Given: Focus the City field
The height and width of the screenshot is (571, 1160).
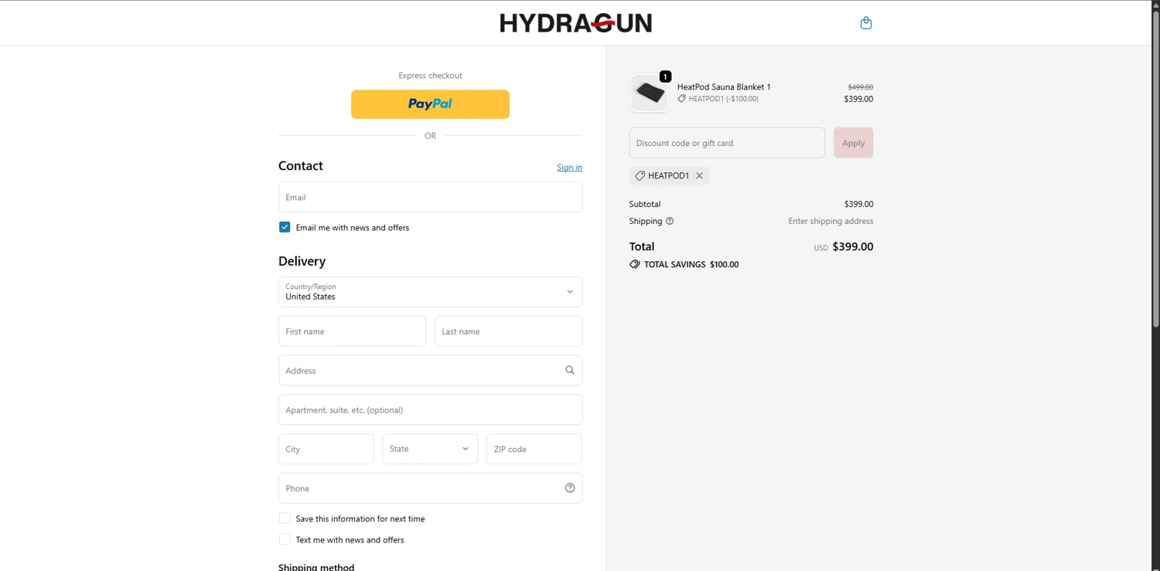Looking at the screenshot, I should point(326,449).
